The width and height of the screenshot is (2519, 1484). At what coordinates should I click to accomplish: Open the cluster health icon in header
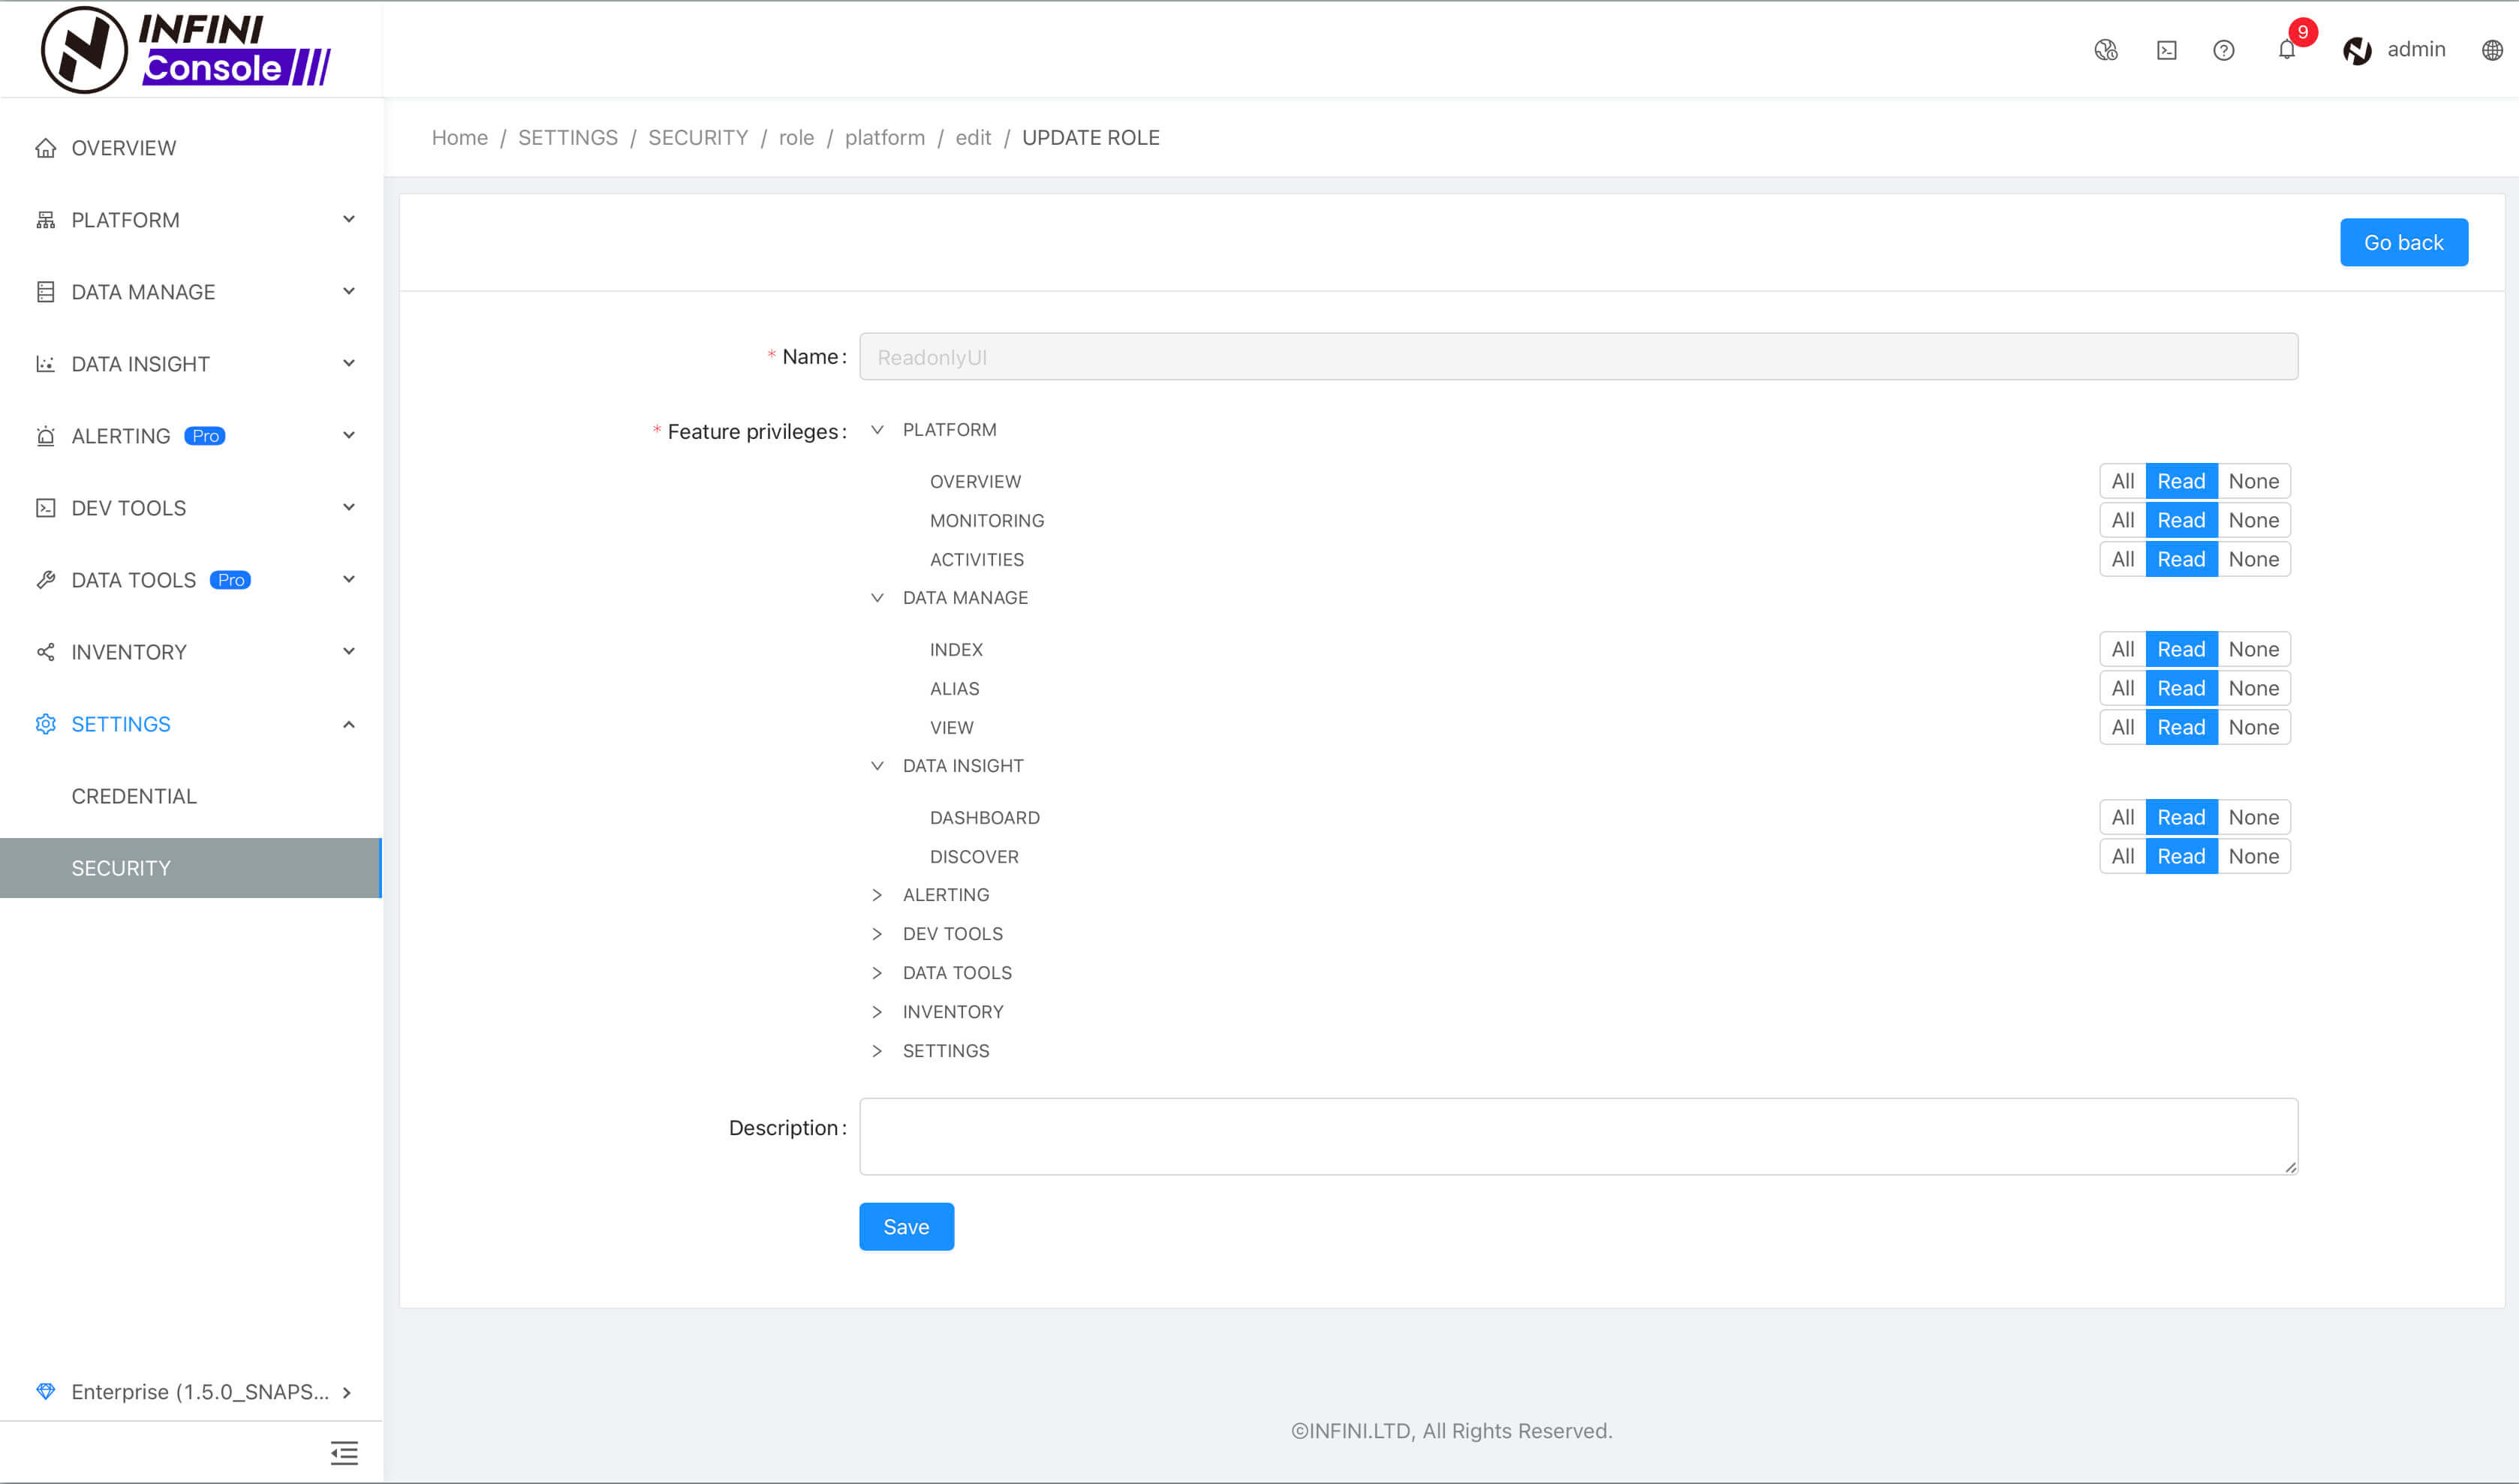click(2106, 50)
